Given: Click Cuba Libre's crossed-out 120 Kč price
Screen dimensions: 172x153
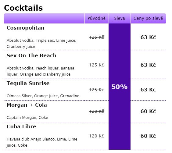Looking at the screenshot, I should point(96,136).
